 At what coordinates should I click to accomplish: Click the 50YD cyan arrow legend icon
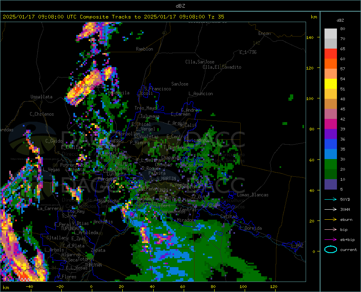[x=331, y=199]
